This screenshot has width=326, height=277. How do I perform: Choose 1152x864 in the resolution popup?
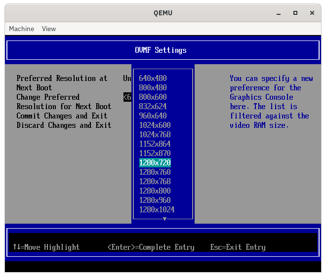click(x=155, y=144)
